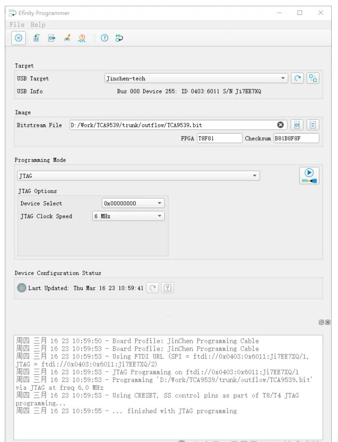Browse for a bitstream file

[x=297, y=125]
